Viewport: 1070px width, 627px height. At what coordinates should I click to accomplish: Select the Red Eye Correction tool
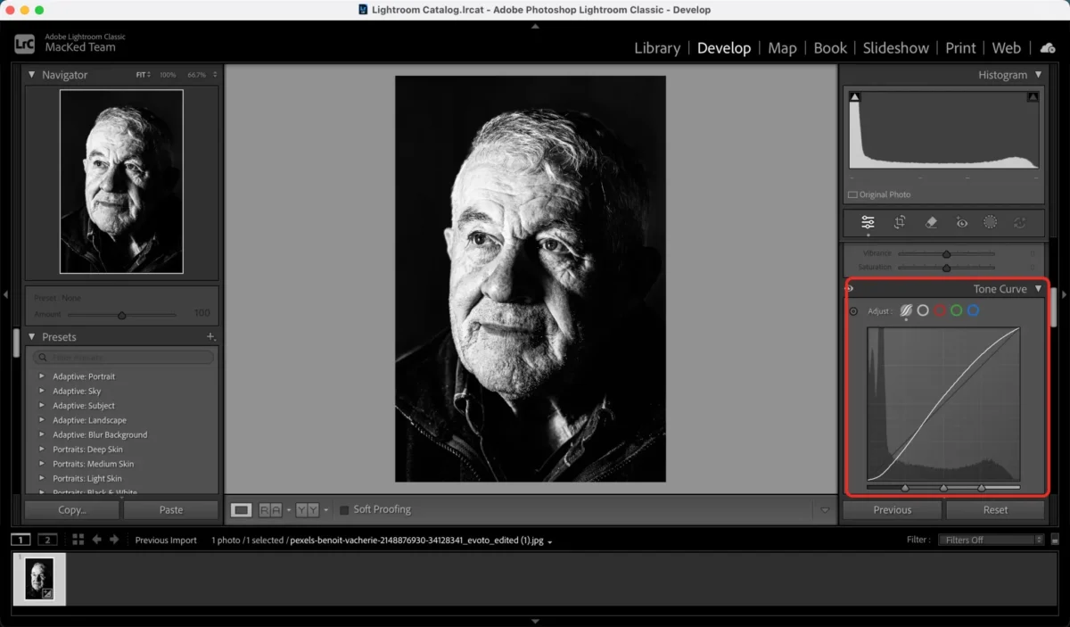(x=961, y=222)
